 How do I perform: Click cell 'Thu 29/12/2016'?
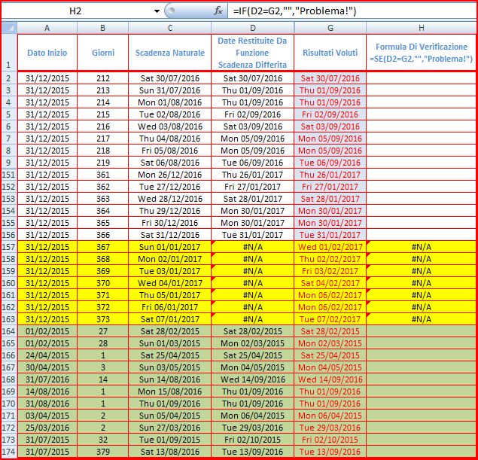point(170,211)
